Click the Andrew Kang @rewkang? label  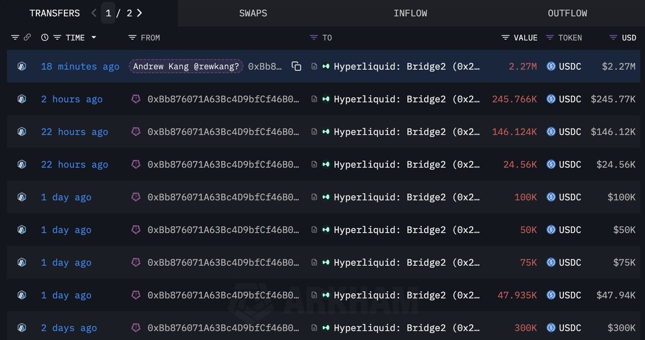click(x=186, y=67)
